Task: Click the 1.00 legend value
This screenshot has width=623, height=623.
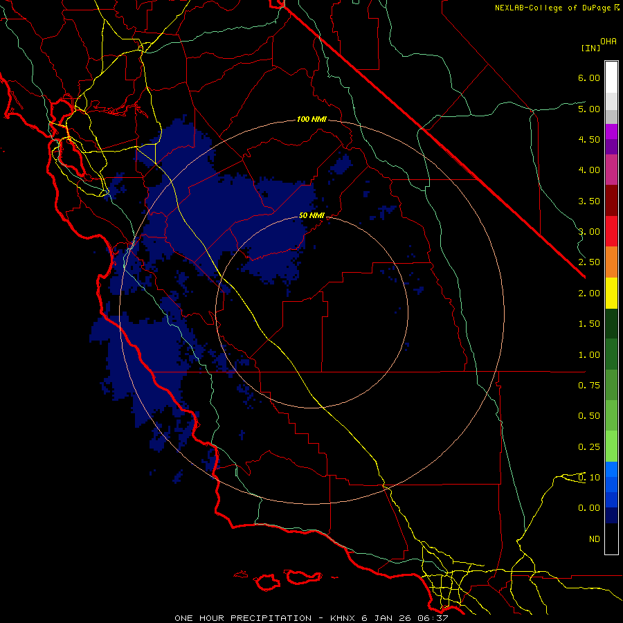Action: point(589,355)
